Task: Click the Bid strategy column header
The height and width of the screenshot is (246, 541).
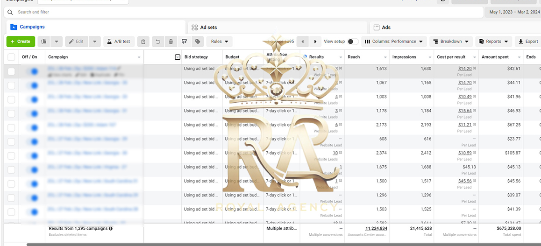Action: point(196,57)
